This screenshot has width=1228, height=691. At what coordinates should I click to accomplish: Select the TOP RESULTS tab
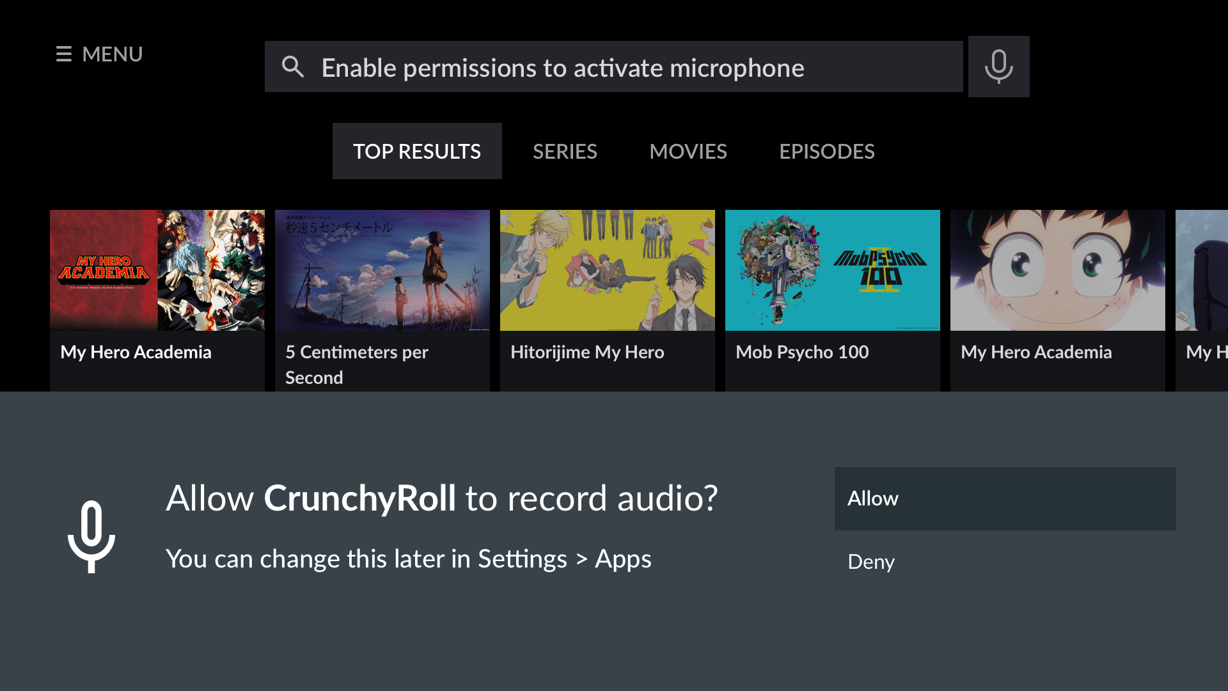tap(417, 151)
